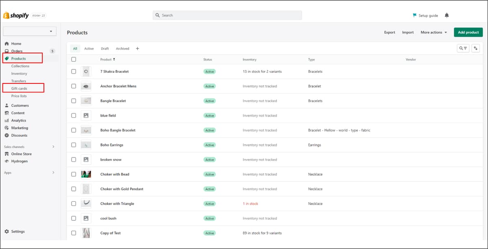
Task: Switch to the Archived tab
Action: (x=122, y=48)
